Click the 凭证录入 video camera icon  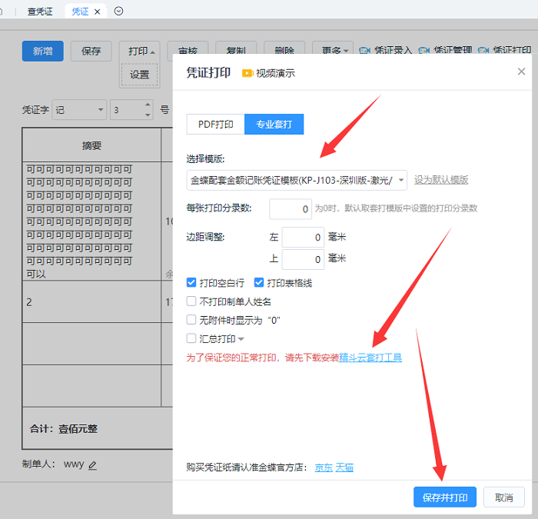[x=364, y=51]
